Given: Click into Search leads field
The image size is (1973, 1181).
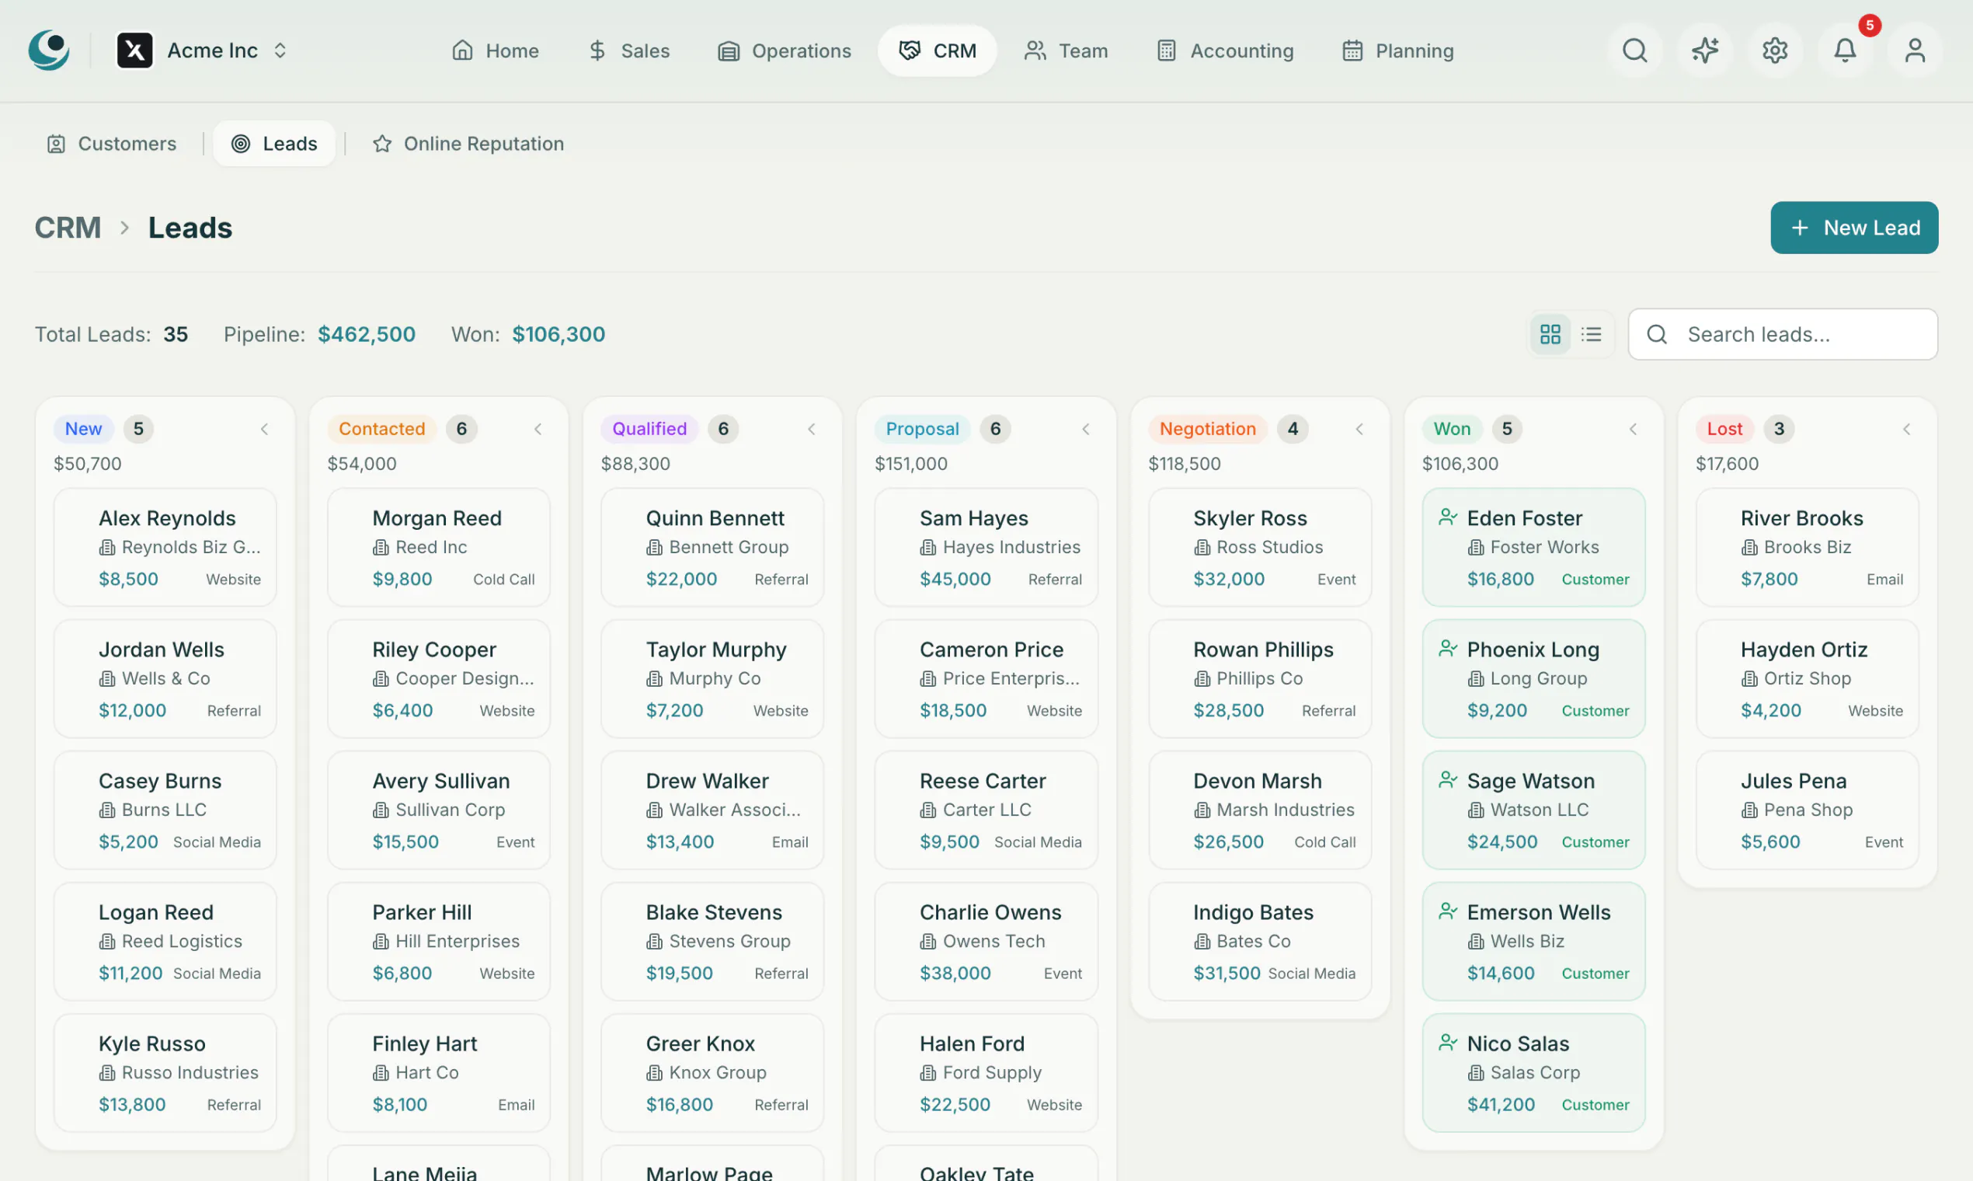Looking at the screenshot, I should pyautogui.click(x=1782, y=334).
